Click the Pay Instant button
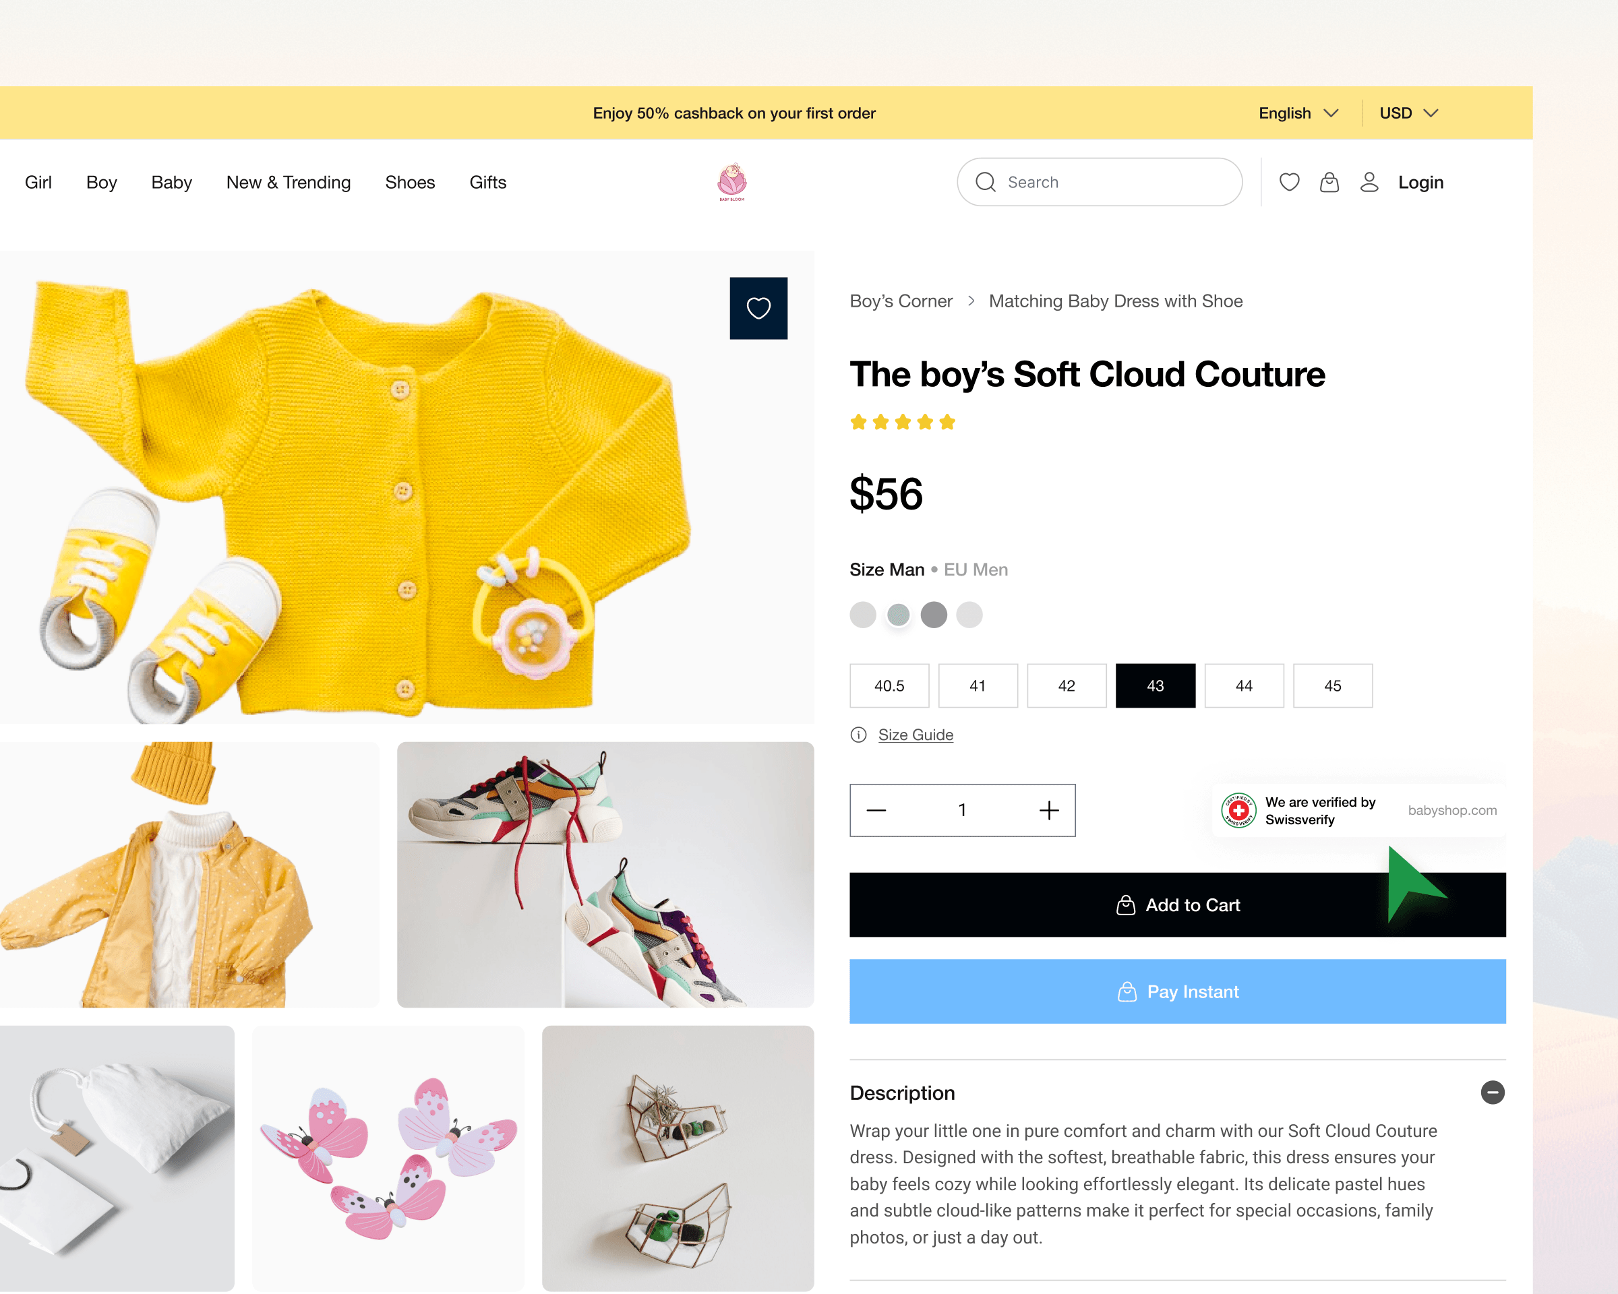Viewport: 1618px width, 1294px height. 1176,991
